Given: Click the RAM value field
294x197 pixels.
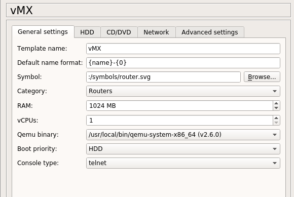Looking at the screenshot, I should 179,106.
